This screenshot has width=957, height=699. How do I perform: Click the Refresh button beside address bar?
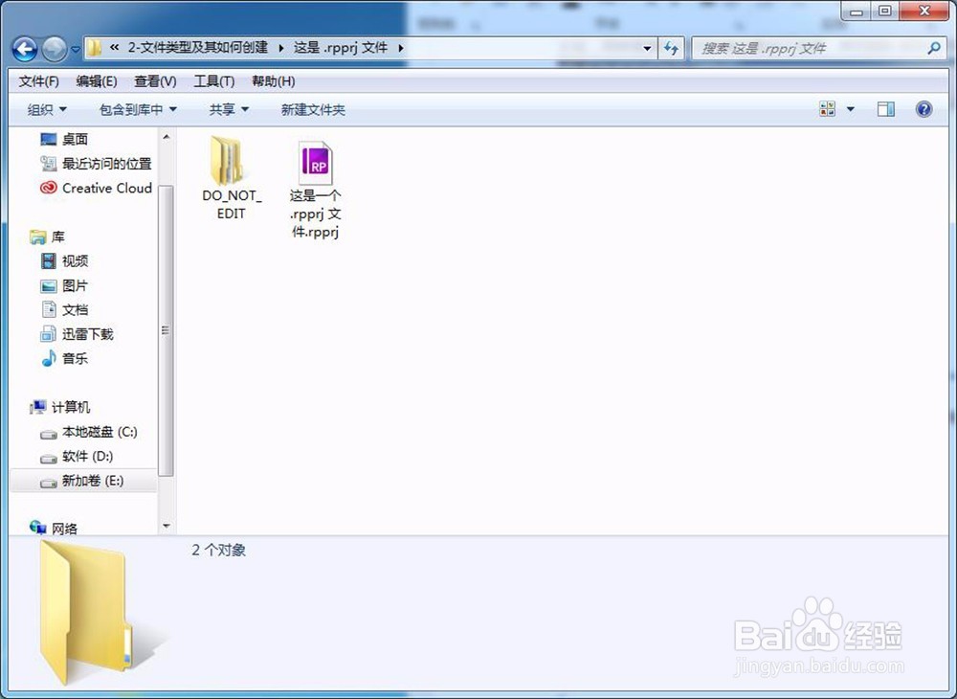672,48
